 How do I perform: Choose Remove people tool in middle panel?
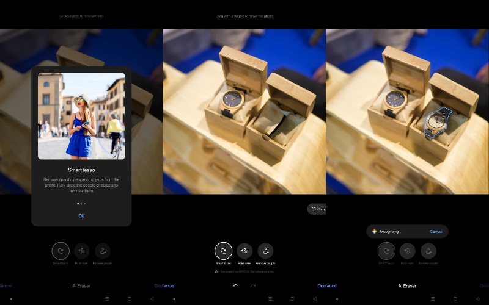click(265, 251)
